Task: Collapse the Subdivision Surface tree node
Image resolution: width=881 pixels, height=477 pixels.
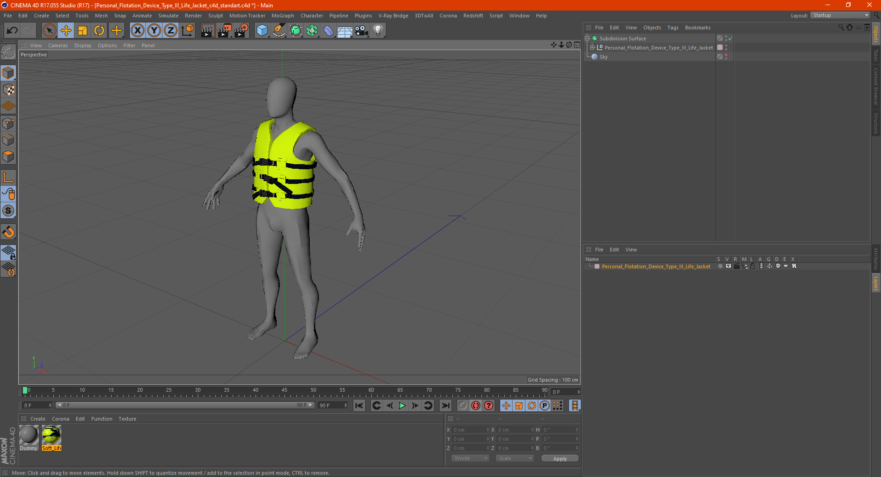Action: click(x=587, y=38)
